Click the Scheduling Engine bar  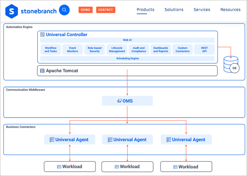click(127, 59)
